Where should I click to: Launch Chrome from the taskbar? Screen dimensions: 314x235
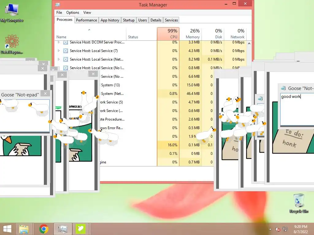pyautogui.click(x=44, y=229)
